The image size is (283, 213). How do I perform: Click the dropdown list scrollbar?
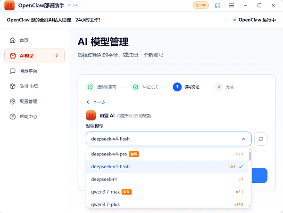(x=250, y=156)
